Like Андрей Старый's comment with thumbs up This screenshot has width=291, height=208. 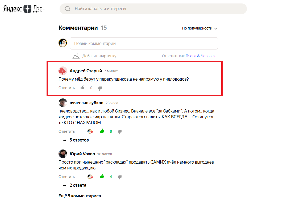click(x=82, y=87)
